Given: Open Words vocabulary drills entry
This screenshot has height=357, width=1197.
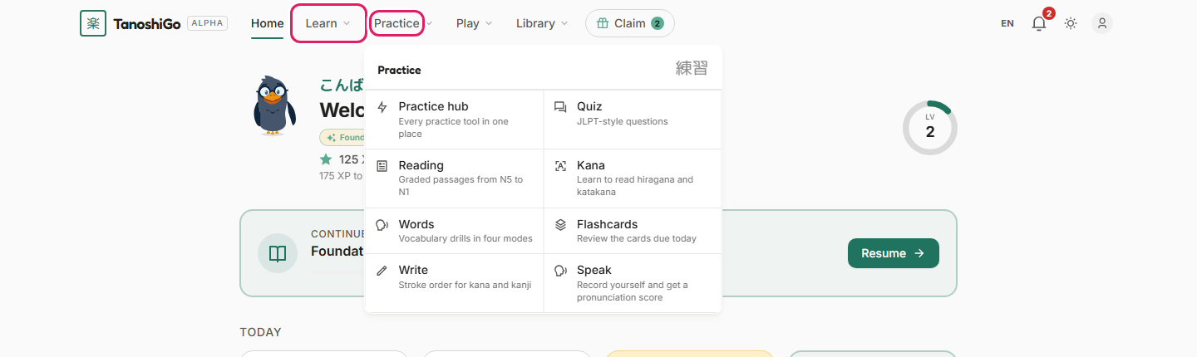Looking at the screenshot, I should point(454,231).
